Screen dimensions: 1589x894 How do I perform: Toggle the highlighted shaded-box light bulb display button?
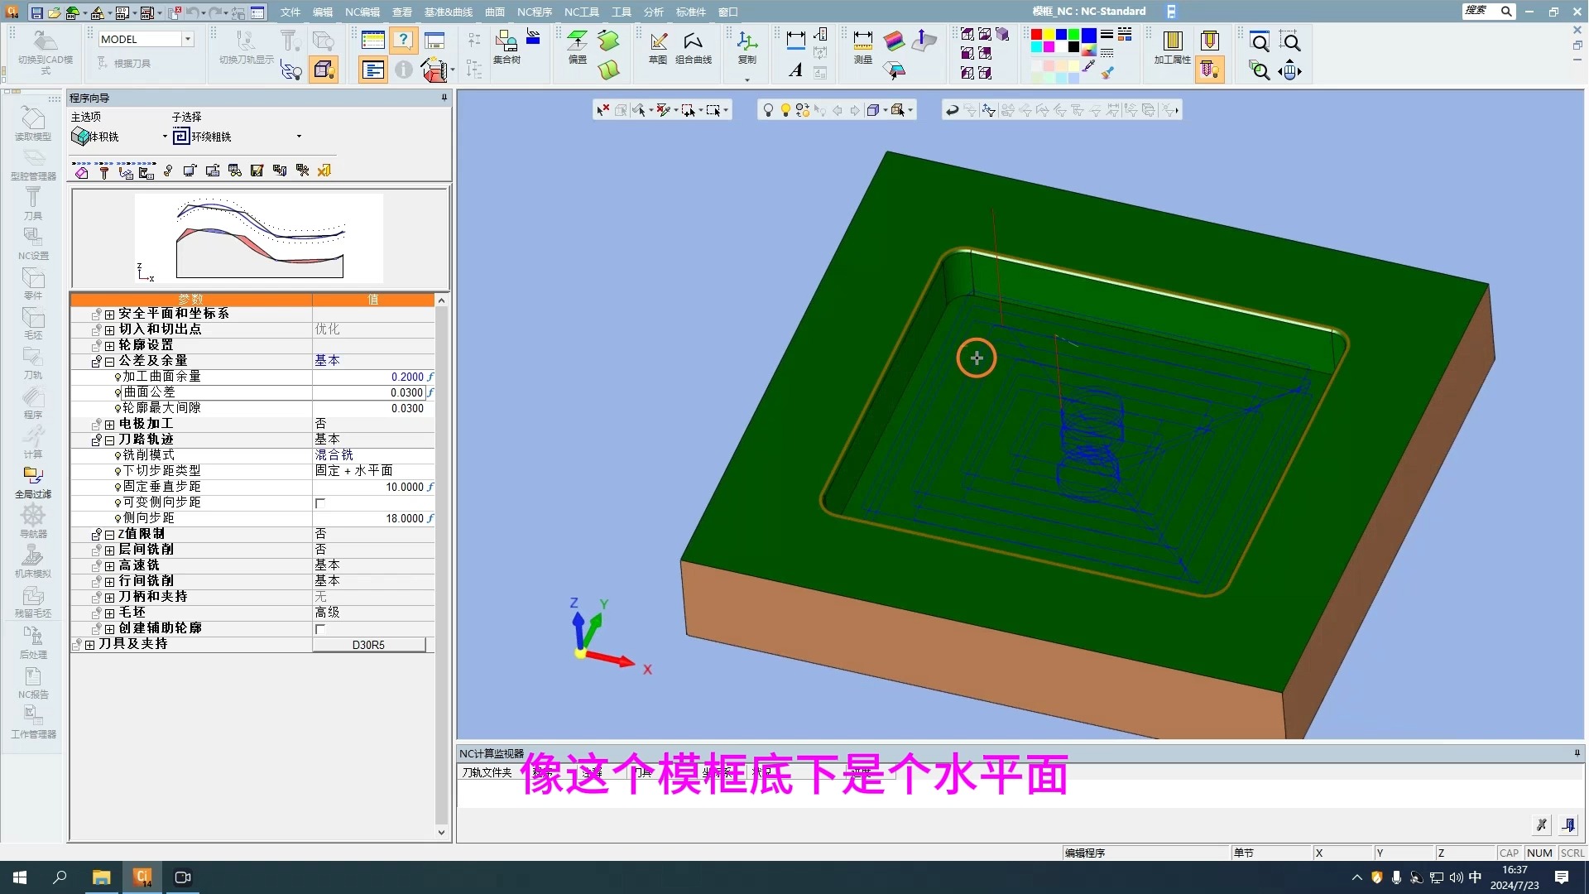click(x=324, y=70)
